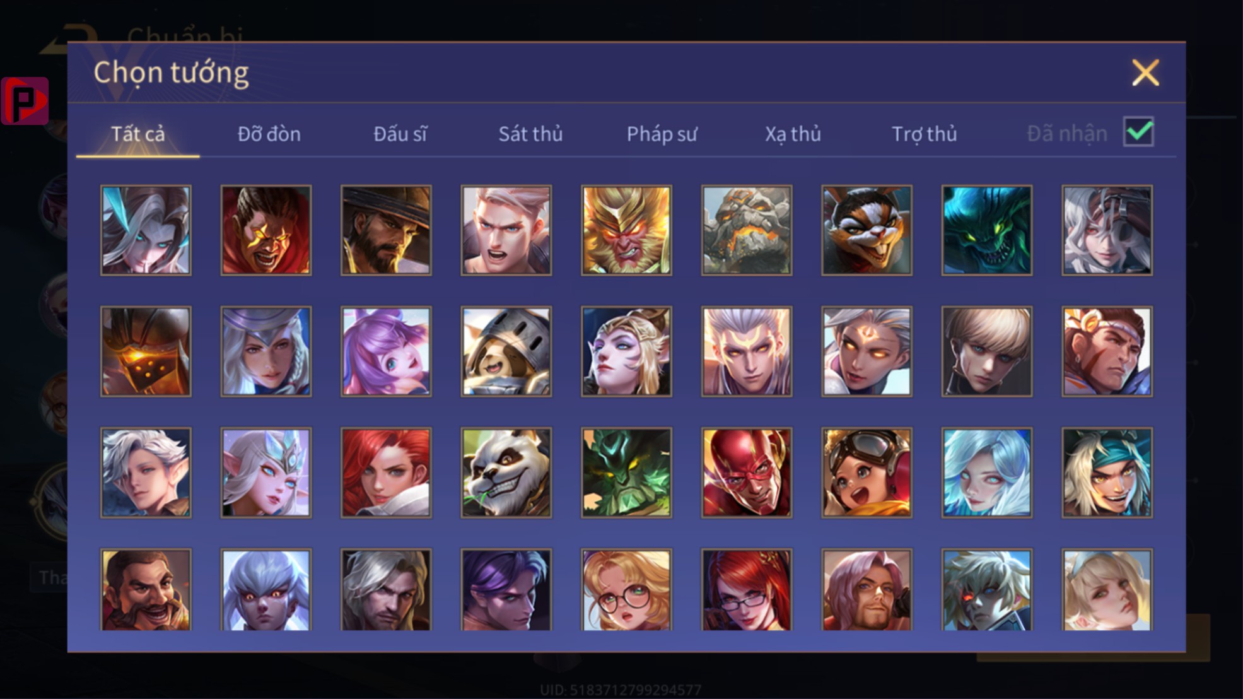Image resolution: width=1243 pixels, height=699 pixels.
Task: Pick the girl with pilot goggles portrait
Action: click(x=867, y=473)
